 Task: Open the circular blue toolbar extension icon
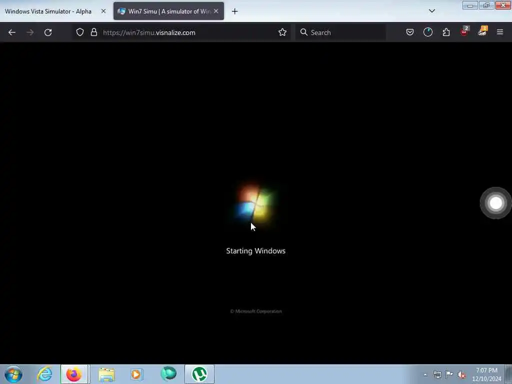(x=428, y=32)
